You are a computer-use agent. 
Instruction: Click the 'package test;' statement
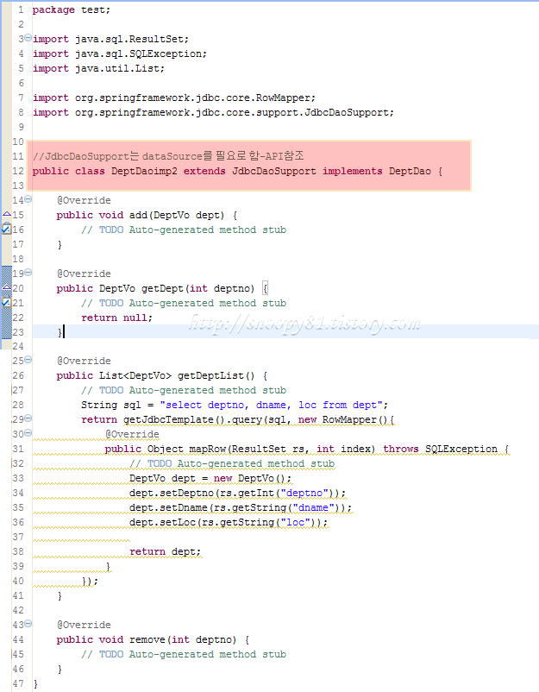click(71, 9)
